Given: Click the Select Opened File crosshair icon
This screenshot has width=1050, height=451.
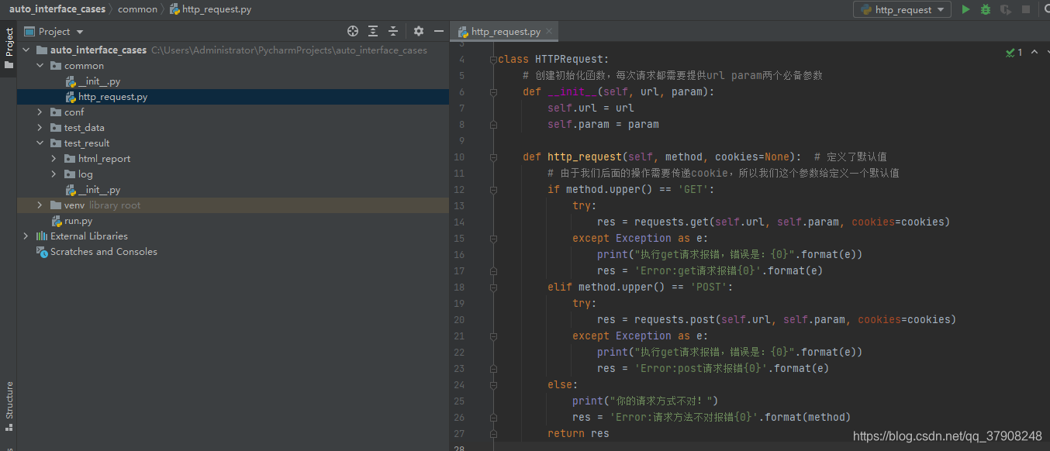Looking at the screenshot, I should (x=353, y=31).
